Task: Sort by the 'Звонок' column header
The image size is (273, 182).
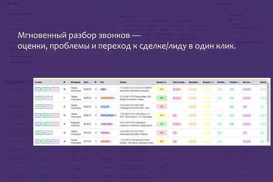Action: pyautogui.click(x=123, y=82)
